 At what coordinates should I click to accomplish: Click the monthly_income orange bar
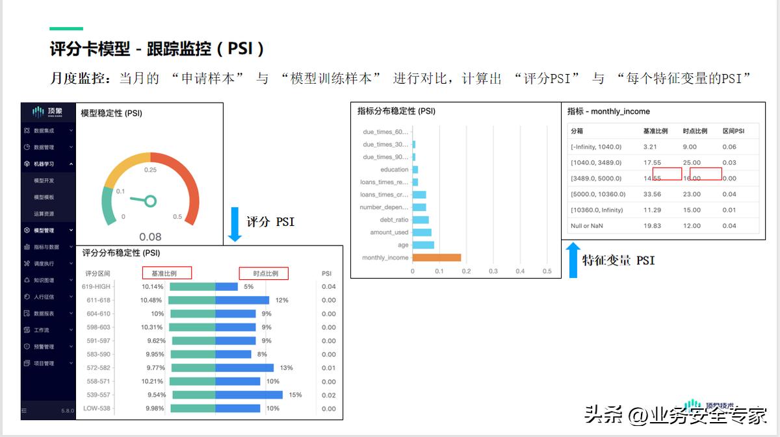(437, 258)
